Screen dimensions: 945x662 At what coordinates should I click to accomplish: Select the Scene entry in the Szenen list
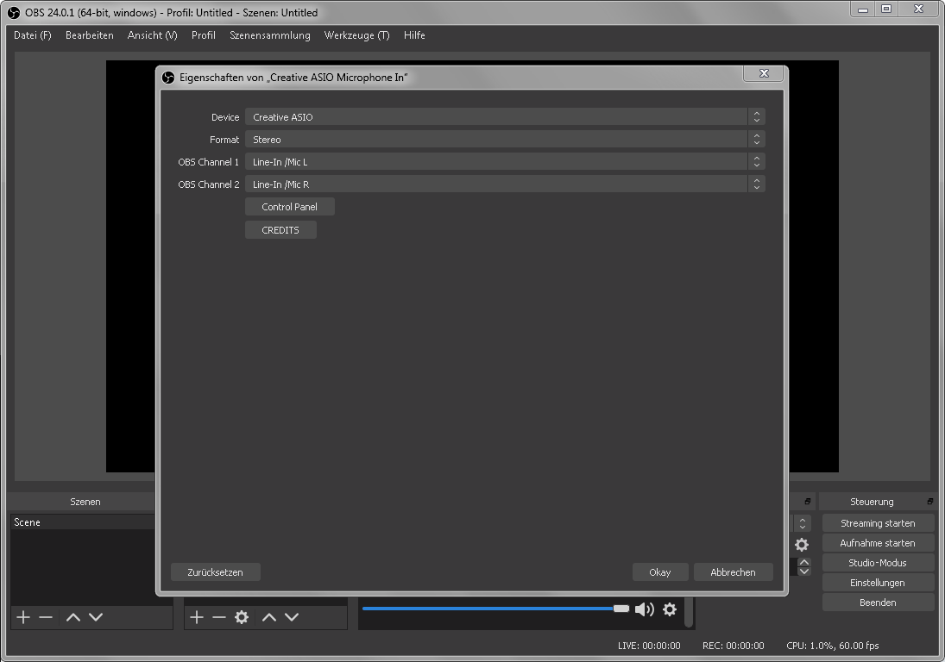coord(83,522)
